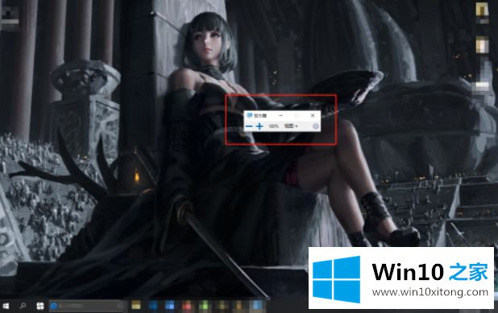498x313 pixels.
Task: Open Task View from the taskbar
Action: coord(40,306)
